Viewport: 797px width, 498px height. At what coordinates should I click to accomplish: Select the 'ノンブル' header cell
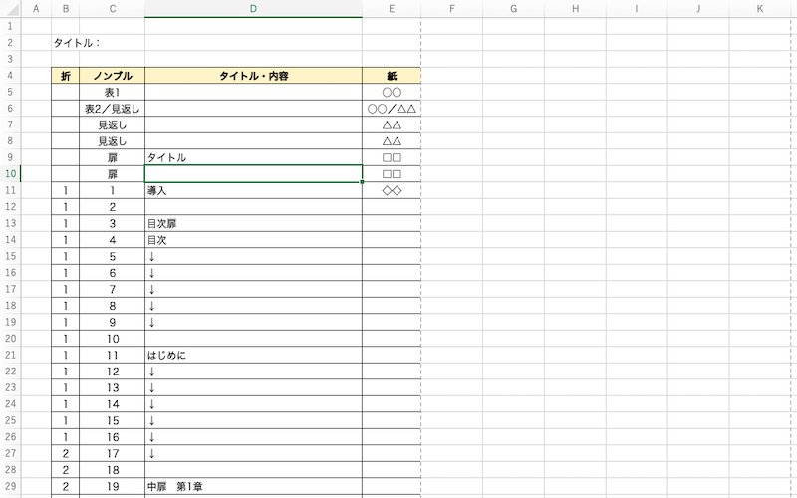[112, 76]
